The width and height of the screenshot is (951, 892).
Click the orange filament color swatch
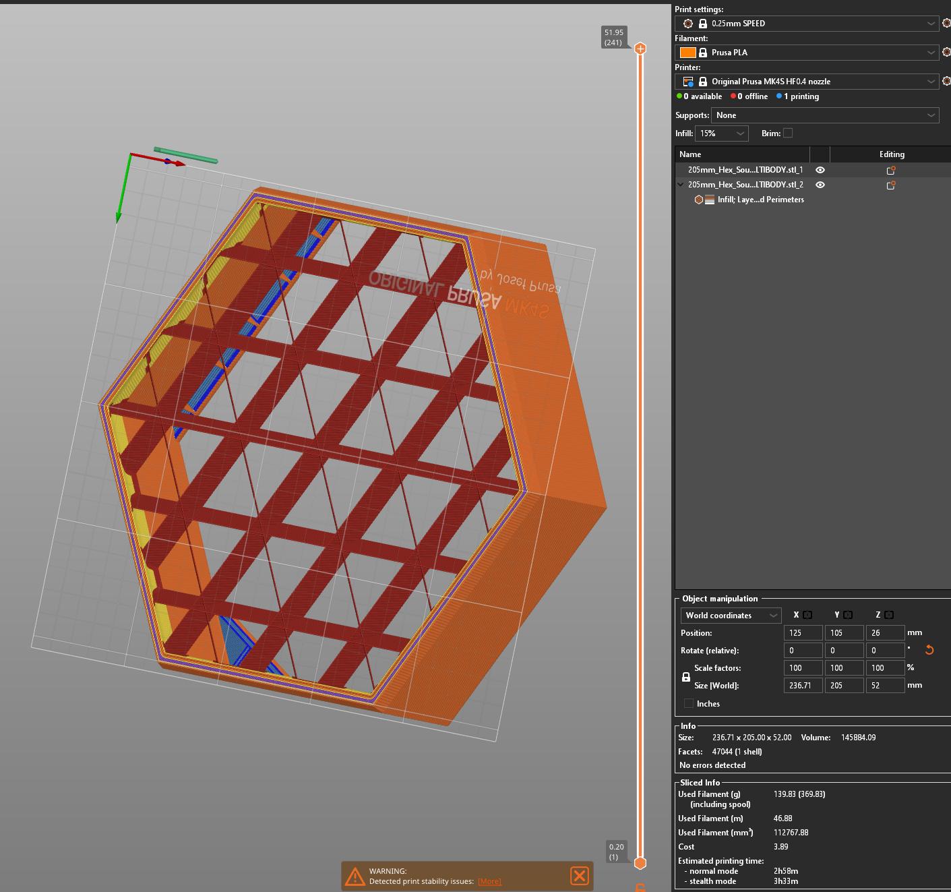tap(688, 52)
